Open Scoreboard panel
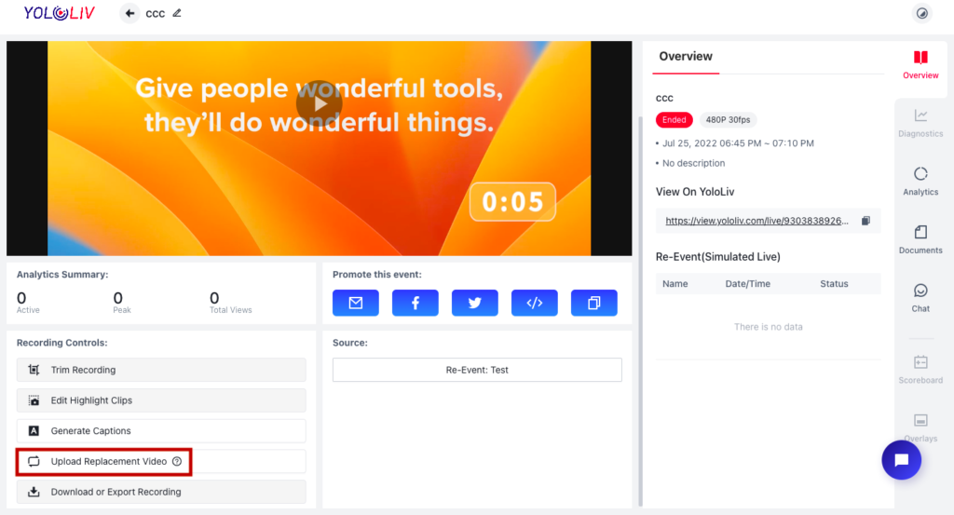This screenshot has height=515, width=954. point(920,370)
